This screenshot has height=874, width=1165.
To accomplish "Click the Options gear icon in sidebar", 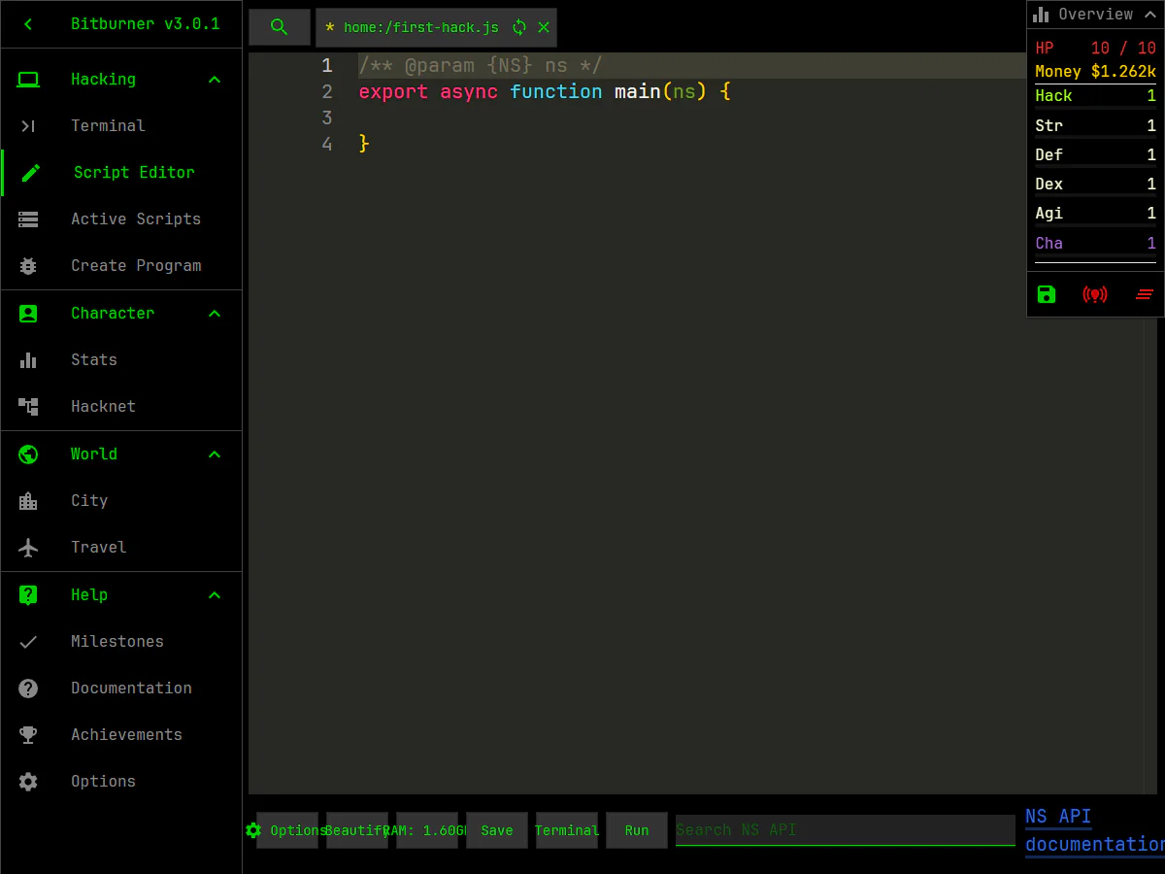I will [28, 782].
